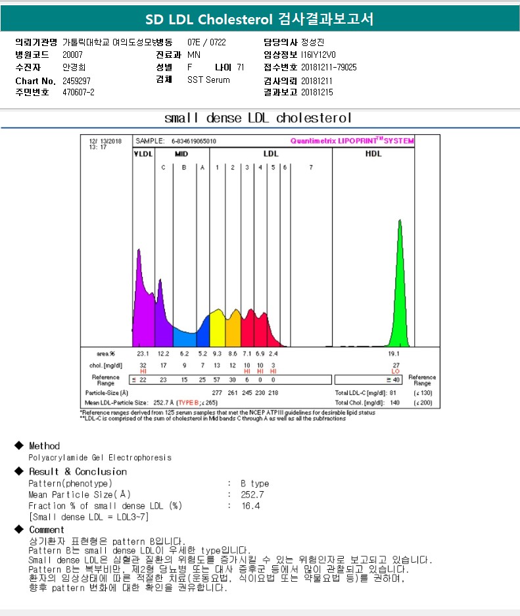Select the doctor name '정성진'
Image resolution: width=520 pixels, height=616 pixels.
click(x=313, y=42)
